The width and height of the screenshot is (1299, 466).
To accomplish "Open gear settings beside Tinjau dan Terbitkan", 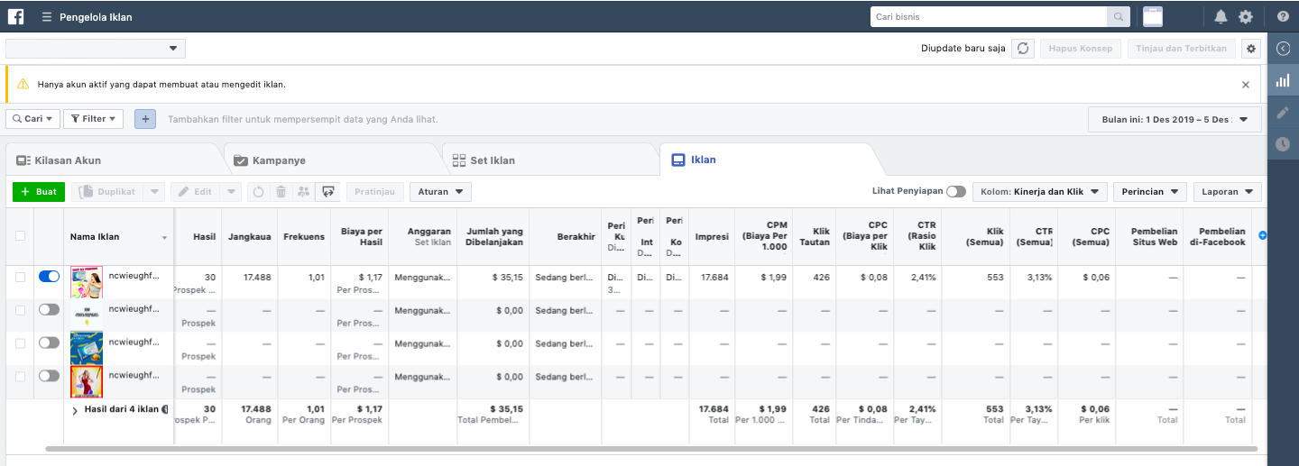I will coord(1250,49).
